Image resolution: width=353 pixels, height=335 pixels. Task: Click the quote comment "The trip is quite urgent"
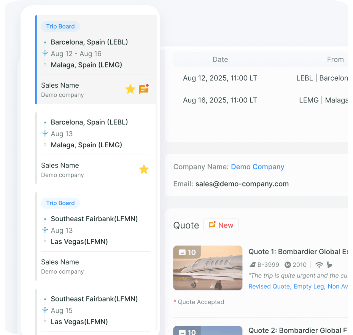298,276
